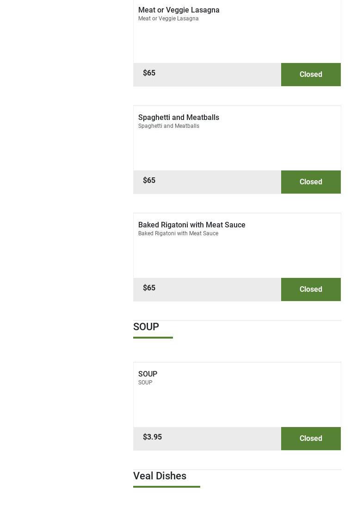Click the $65 price under Baked Rigatoni
The height and width of the screenshot is (509, 363).
pos(149,288)
